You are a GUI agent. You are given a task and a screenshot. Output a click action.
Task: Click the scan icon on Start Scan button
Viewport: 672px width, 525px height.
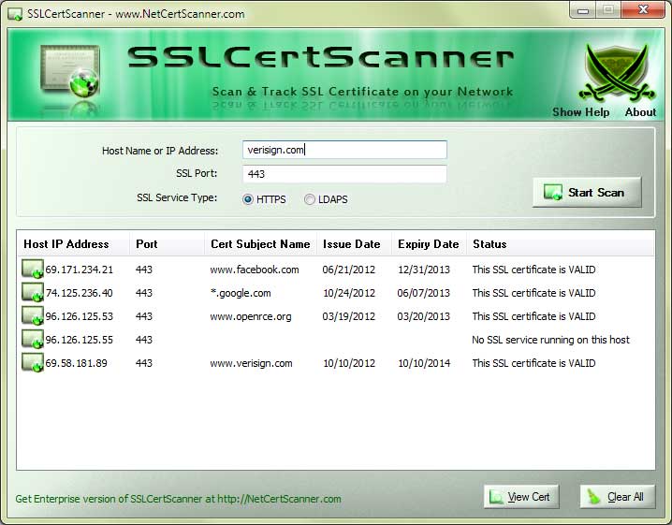553,192
